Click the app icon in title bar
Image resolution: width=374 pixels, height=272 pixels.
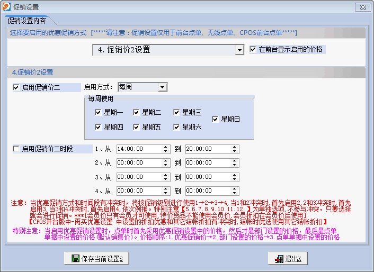point(6,7)
